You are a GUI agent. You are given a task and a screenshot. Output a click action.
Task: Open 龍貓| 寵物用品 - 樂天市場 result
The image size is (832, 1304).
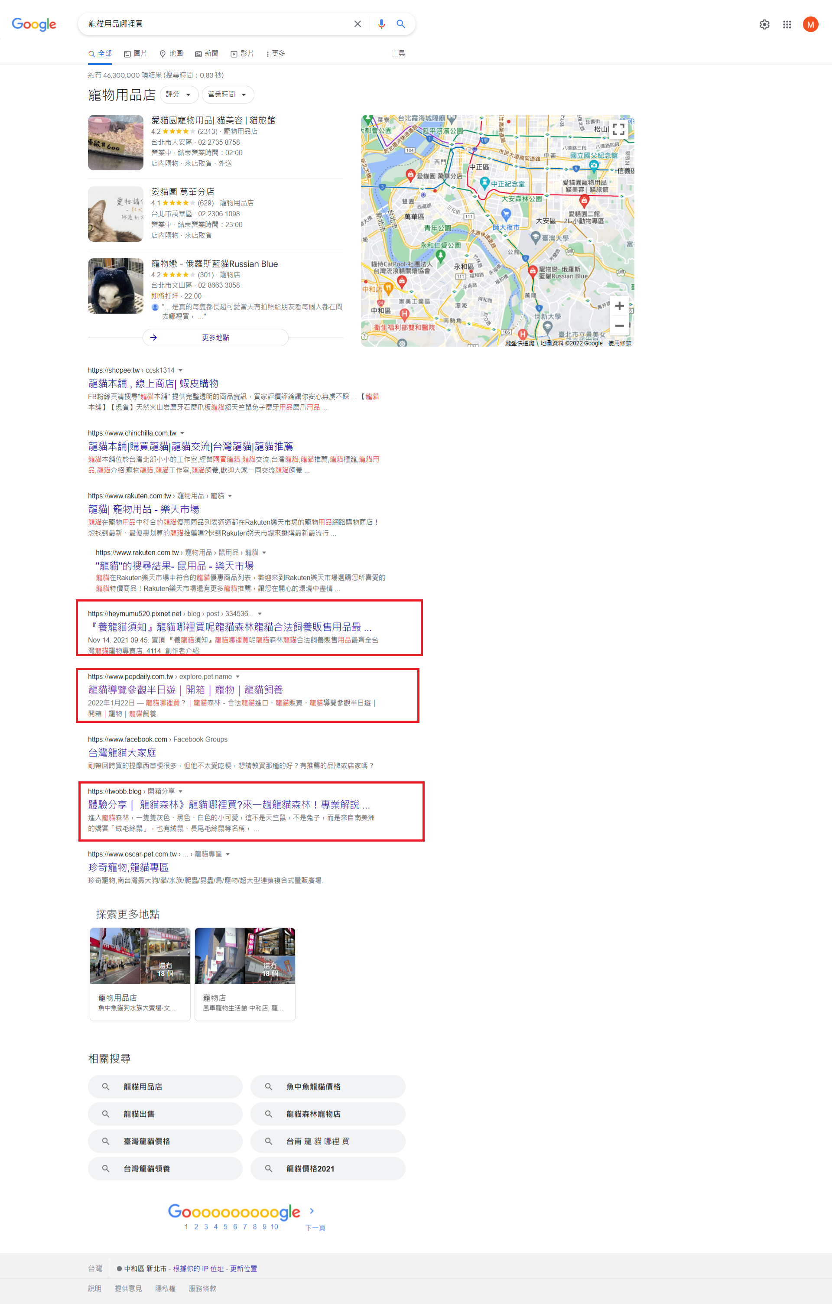coord(144,509)
